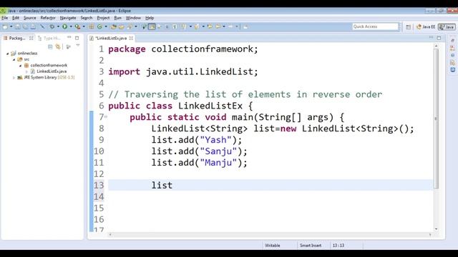Open the dropdown arrow beside the Run button
This screenshot has width=458, height=257.
pyautogui.click(x=71, y=27)
